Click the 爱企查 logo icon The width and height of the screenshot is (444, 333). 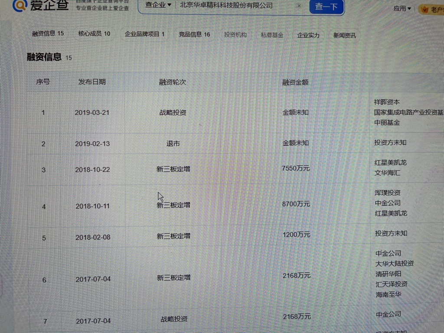point(20,5)
